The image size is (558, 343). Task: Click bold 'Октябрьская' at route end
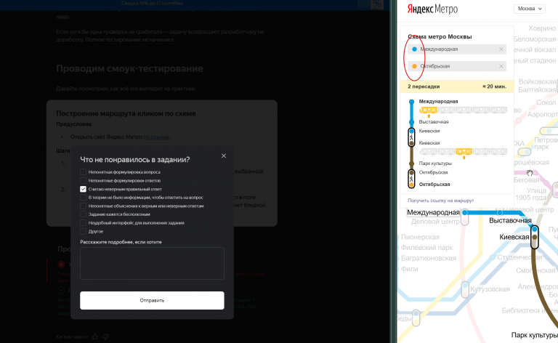[434, 185]
